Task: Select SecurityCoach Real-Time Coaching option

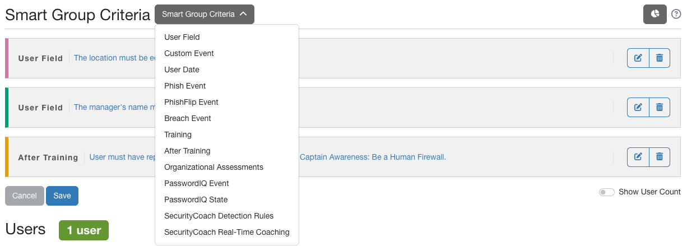Action: tap(227, 232)
